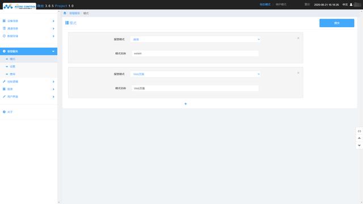The width and height of the screenshot is (363, 204).
Task: Click the four-squares grid icon in the sidebar
Action: pyautogui.click(x=4, y=21)
